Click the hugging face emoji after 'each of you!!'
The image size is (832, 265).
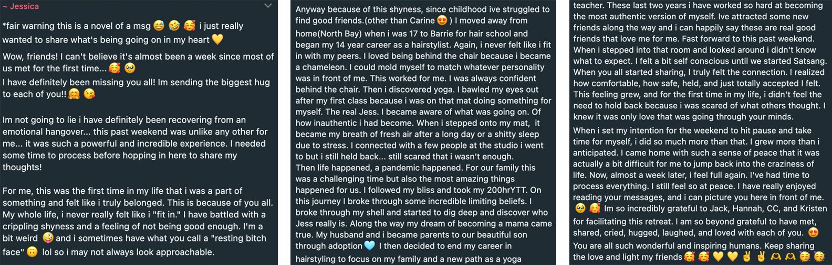click(x=75, y=94)
